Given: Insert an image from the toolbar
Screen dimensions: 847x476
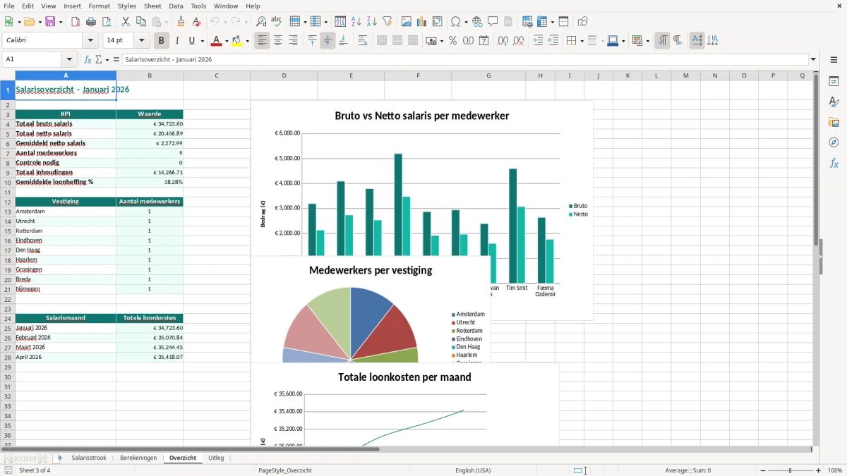Looking at the screenshot, I should pos(407,22).
